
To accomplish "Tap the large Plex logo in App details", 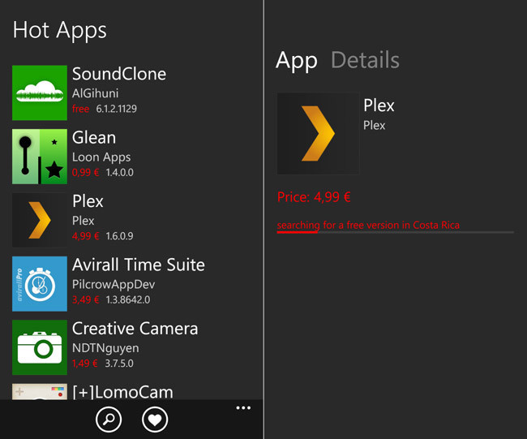I will click(318, 134).
